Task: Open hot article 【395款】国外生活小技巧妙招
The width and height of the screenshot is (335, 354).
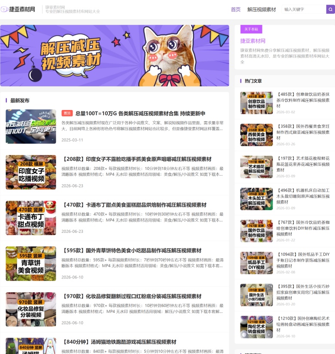Action: tap(303, 292)
